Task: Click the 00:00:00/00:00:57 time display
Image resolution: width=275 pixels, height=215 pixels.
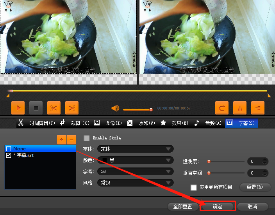Action: pyautogui.click(x=174, y=108)
